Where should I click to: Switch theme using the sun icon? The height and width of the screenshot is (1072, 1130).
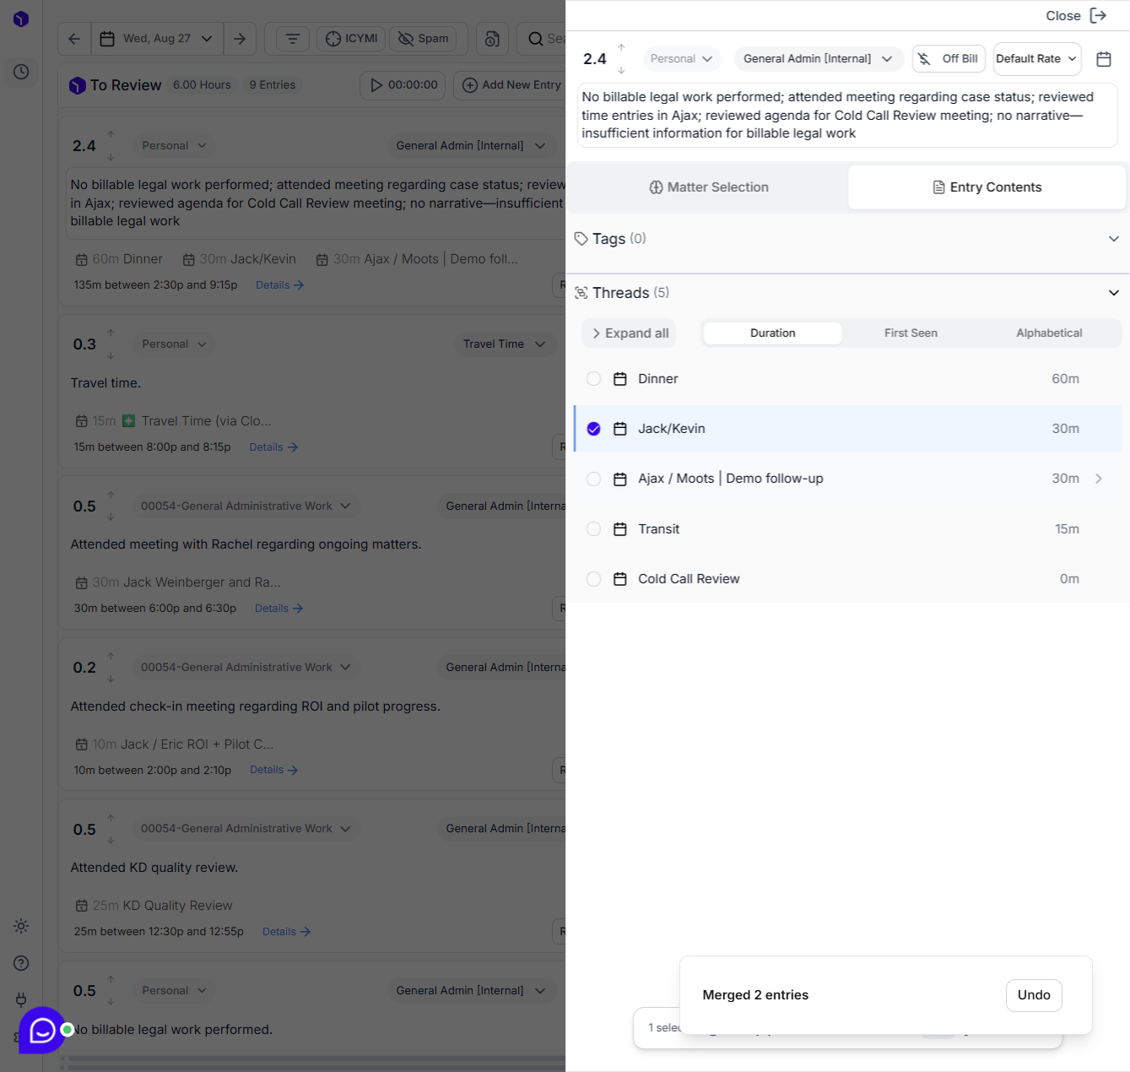coord(21,926)
